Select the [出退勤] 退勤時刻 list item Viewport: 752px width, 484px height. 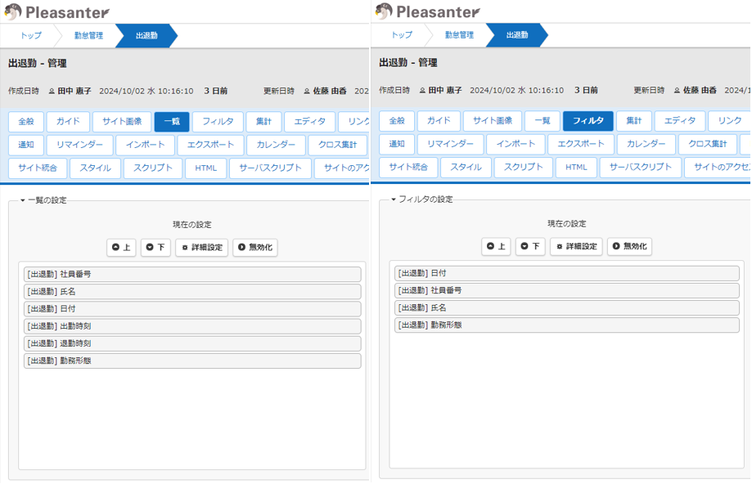[192, 343]
